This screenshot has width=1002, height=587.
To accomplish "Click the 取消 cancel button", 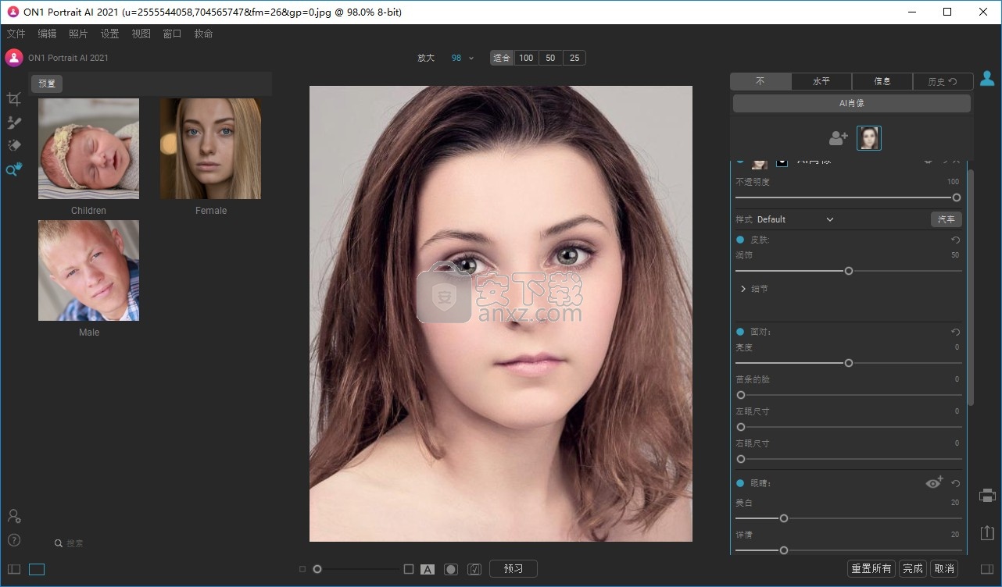I will click(944, 569).
